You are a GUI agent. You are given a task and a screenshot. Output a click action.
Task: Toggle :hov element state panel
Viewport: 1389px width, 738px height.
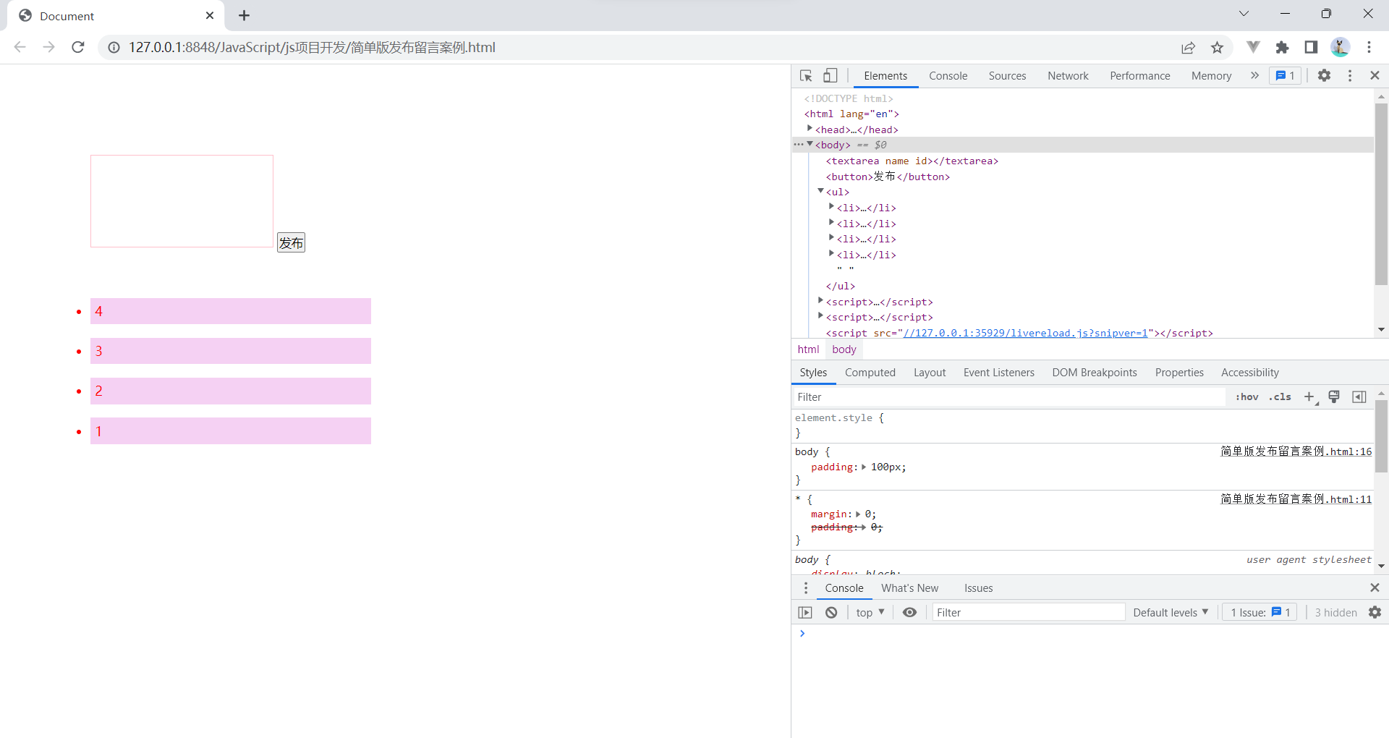[x=1247, y=396]
